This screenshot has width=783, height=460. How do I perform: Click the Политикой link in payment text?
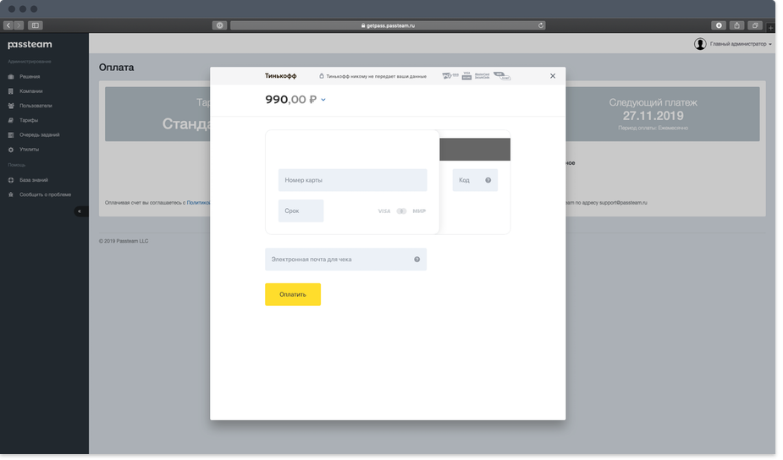(x=198, y=203)
